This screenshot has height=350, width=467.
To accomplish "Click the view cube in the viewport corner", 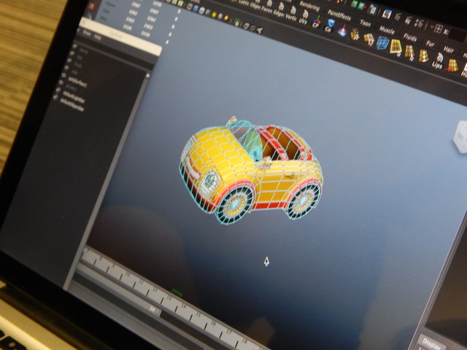I will click(x=460, y=137).
